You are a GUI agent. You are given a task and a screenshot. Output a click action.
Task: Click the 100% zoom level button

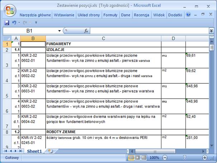pyautogui.click(x=154, y=158)
